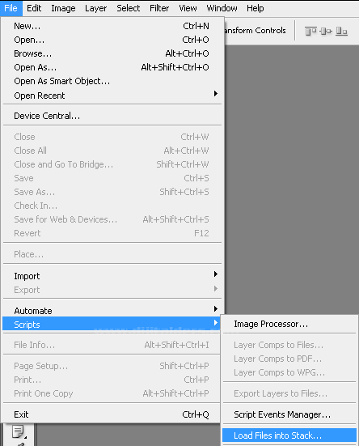Screen dimensions: 359x446
Task: Open Script Events Manager
Action: tap(289, 414)
